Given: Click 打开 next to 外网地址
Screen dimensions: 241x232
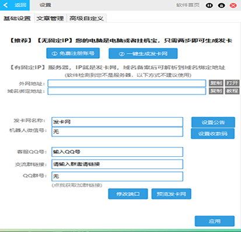Looking at the screenshot, I should [x=232, y=83].
